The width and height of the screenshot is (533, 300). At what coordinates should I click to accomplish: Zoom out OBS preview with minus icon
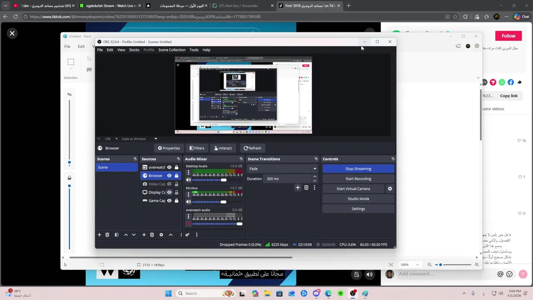tap(99, 139)
